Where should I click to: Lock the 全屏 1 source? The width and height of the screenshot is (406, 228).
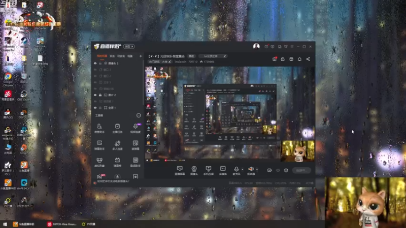click(x=100, y=108)
